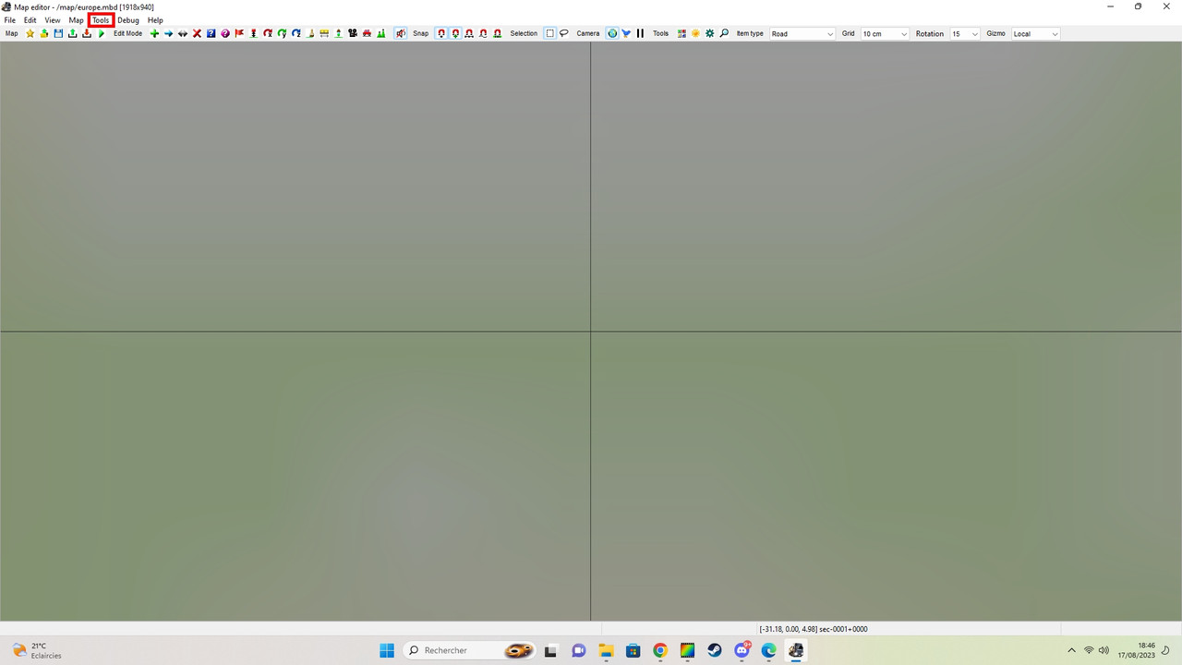Open the Map menu in menu bar
The height and width of the screenshot is (665, 1182).
pos(76,20)
